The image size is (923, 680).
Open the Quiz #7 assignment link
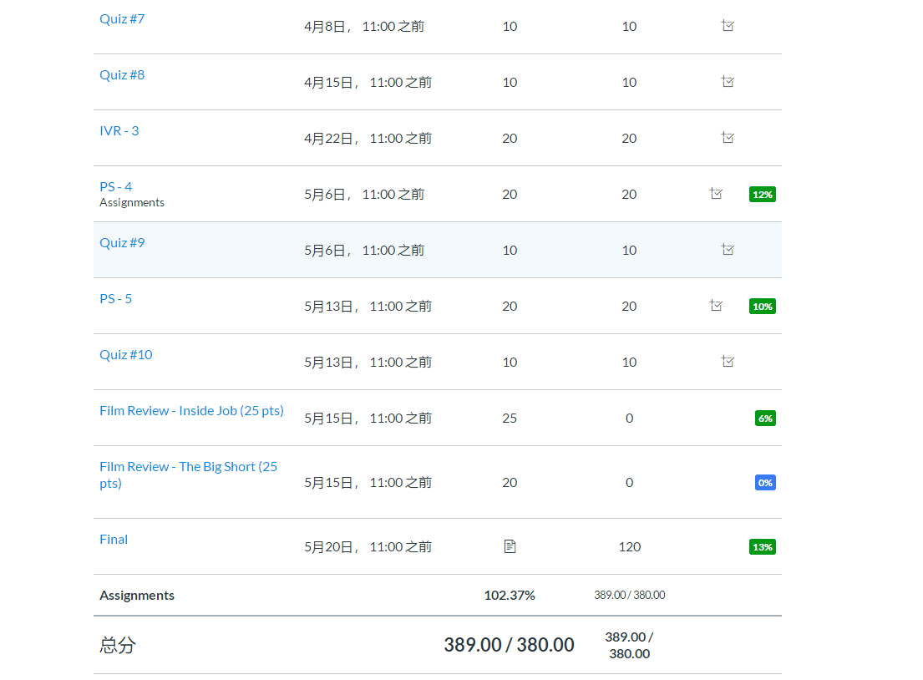point(122,18)
